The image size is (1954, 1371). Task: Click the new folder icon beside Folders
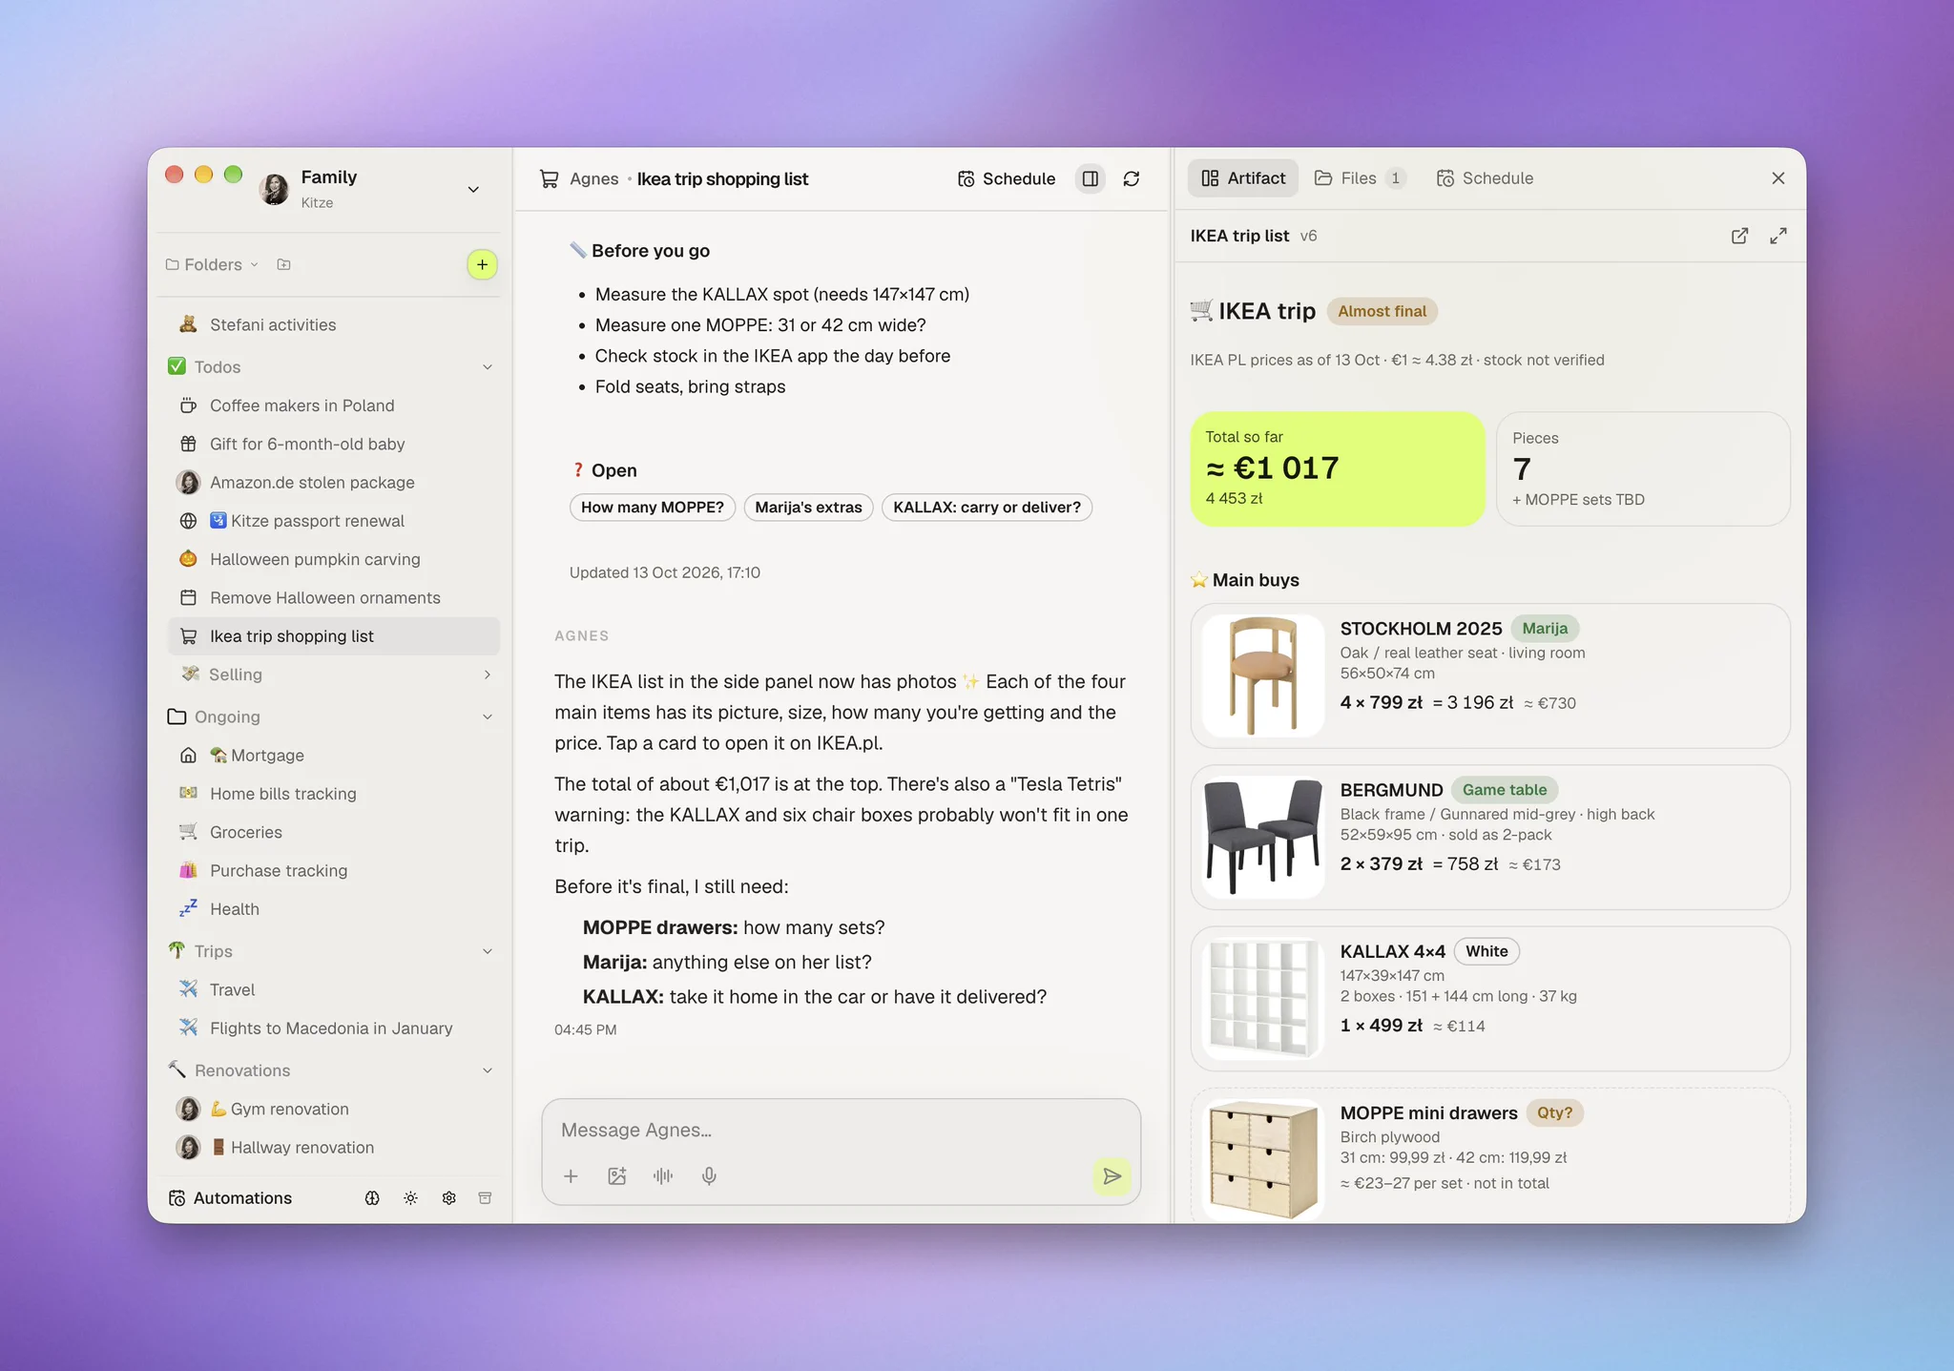click(283, 264)
